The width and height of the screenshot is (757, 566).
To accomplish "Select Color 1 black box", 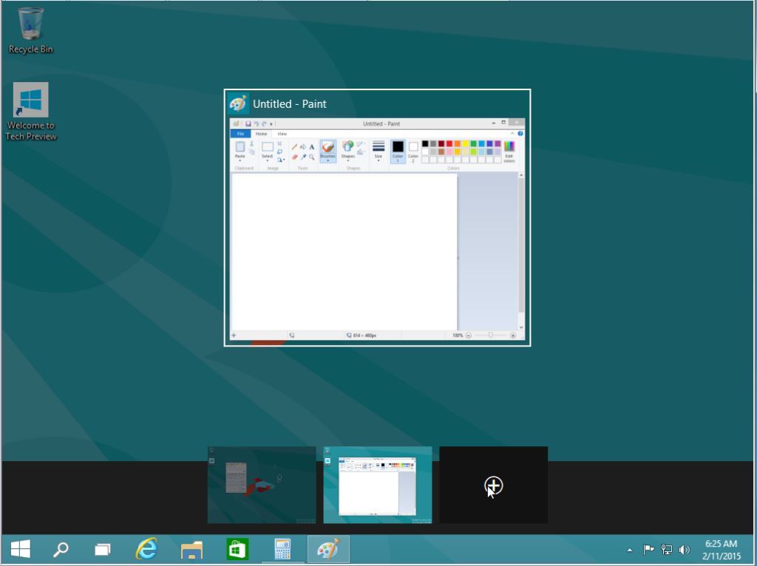I will click(x=398, y=151).
